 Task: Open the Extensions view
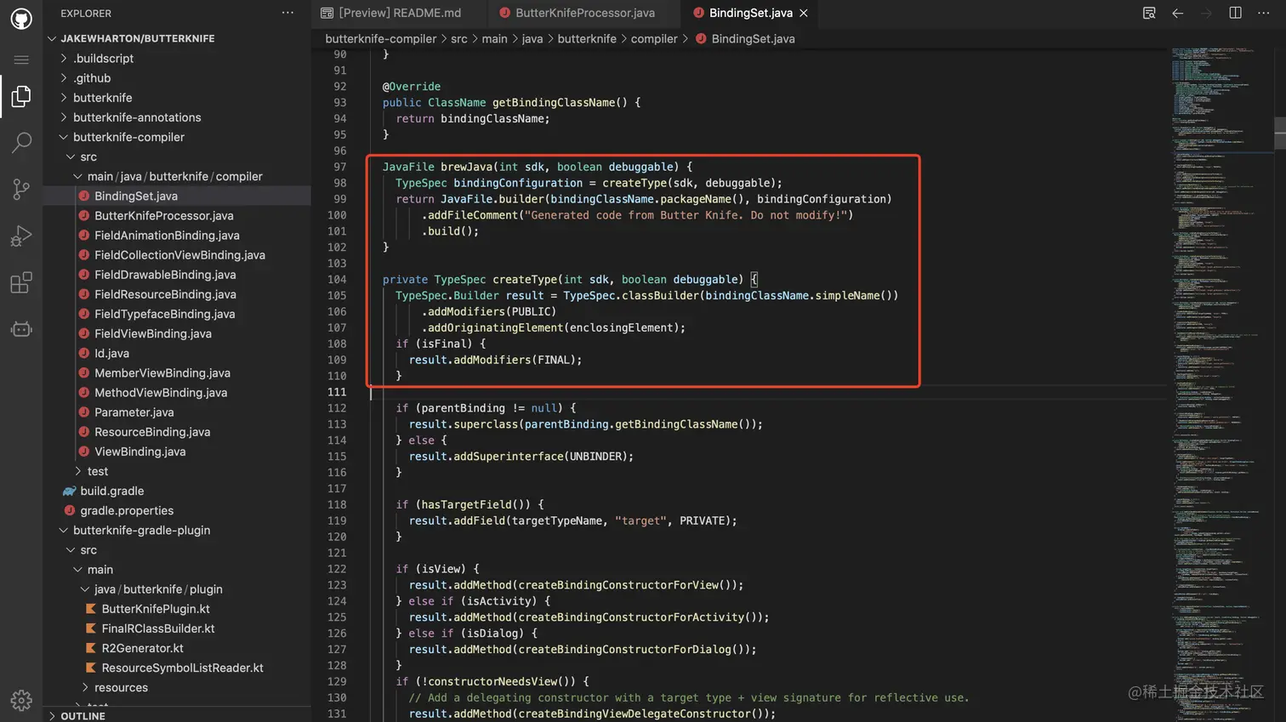21,282
